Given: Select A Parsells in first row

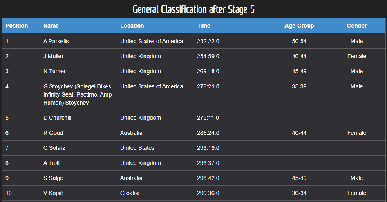Looking at the screenshot, I should (x=56, y=41).
